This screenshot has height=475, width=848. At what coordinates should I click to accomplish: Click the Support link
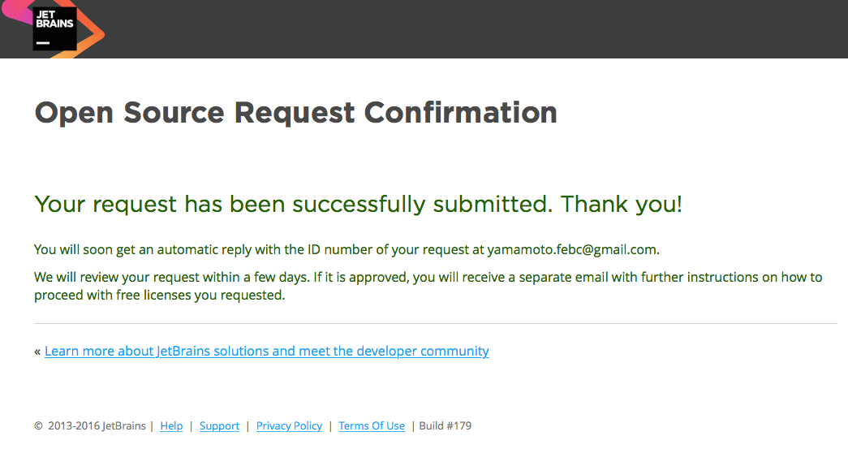219,425
